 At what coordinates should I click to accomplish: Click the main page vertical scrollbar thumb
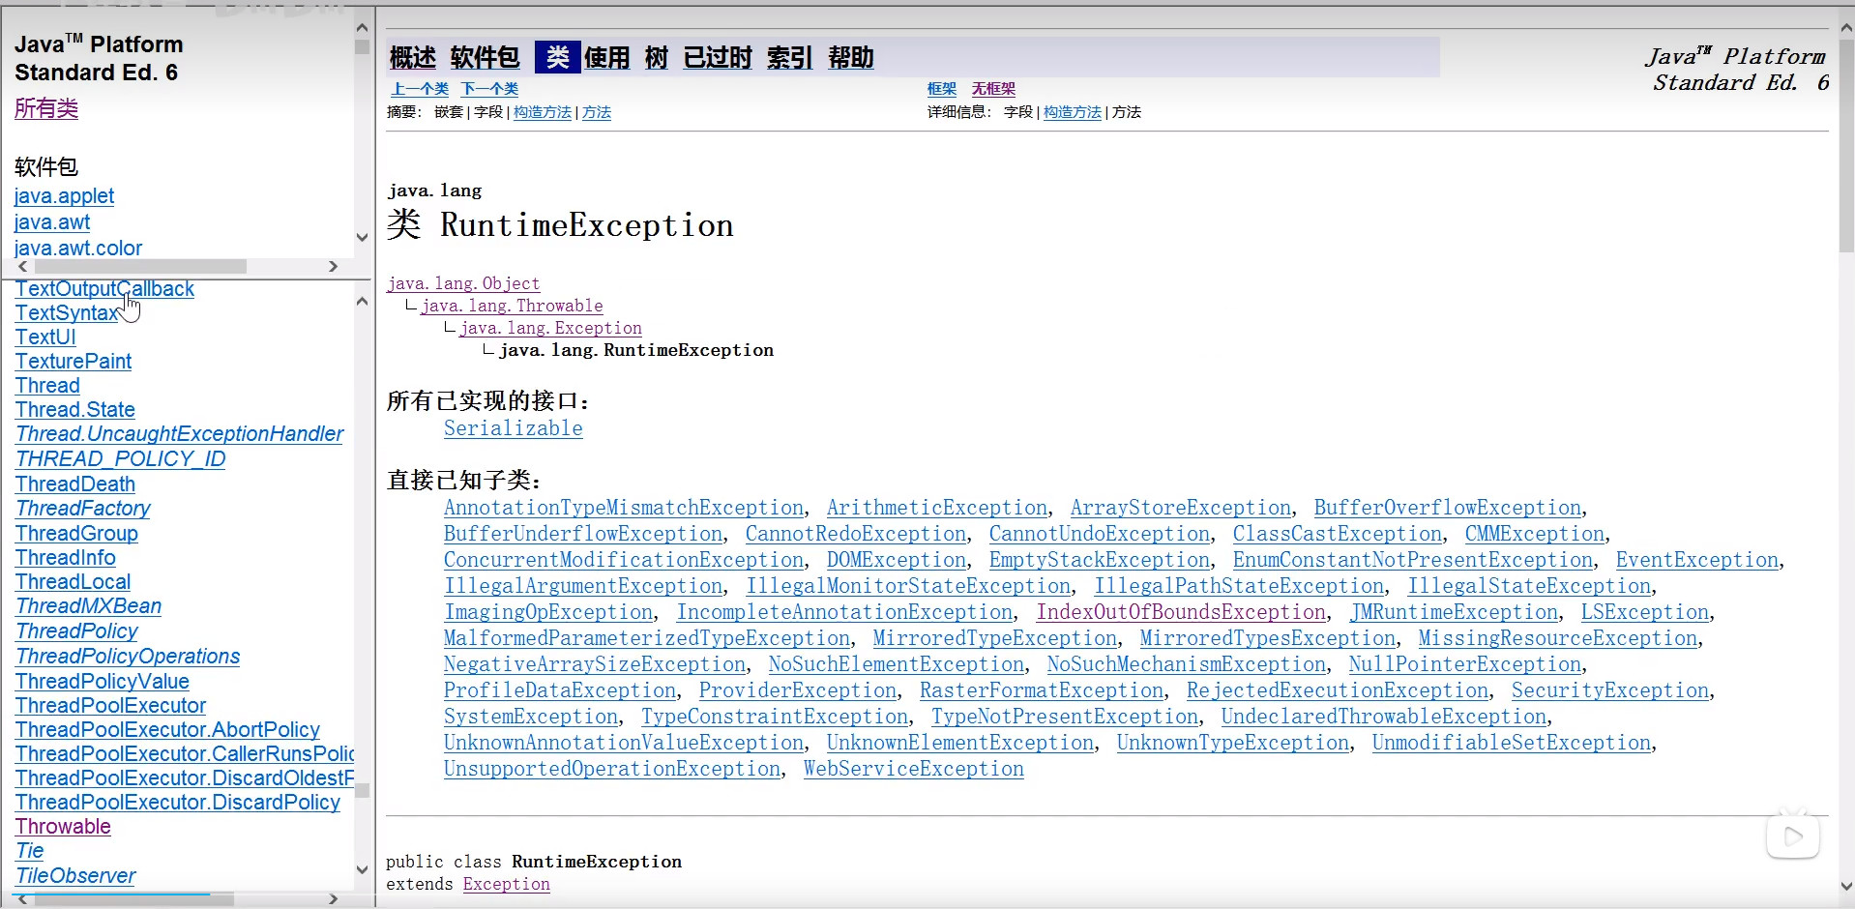click(x=1846, y=145)
